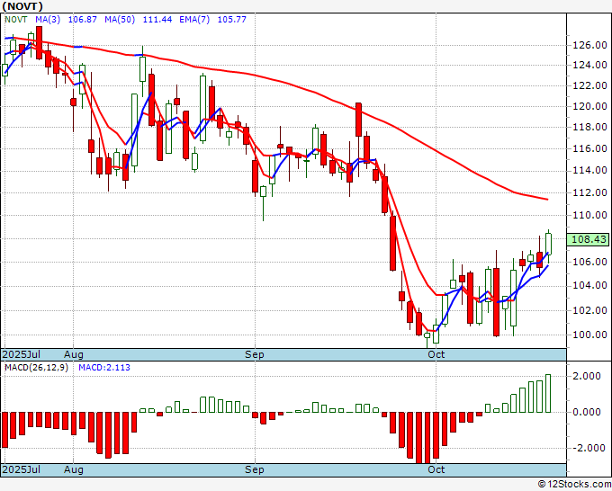Click the 100.00 price axis label
612x491 pixels.
[x=589, y=335]
